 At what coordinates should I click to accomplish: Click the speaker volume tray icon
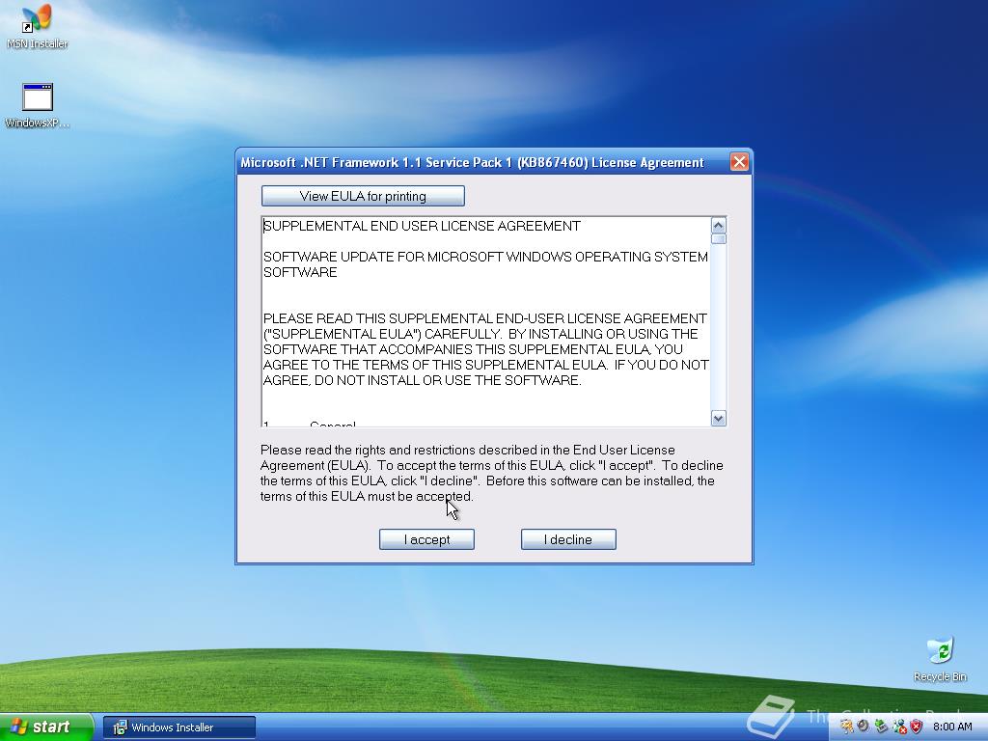863,726
